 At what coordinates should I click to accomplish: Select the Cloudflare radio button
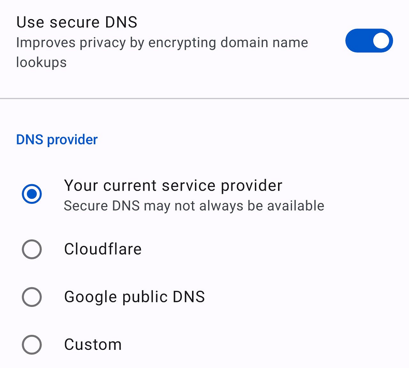tap(32, 249)
